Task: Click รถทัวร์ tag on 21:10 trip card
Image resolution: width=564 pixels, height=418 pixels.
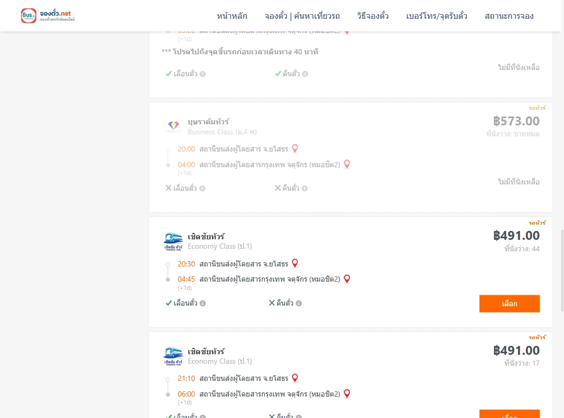Action: tap(537, 338)
